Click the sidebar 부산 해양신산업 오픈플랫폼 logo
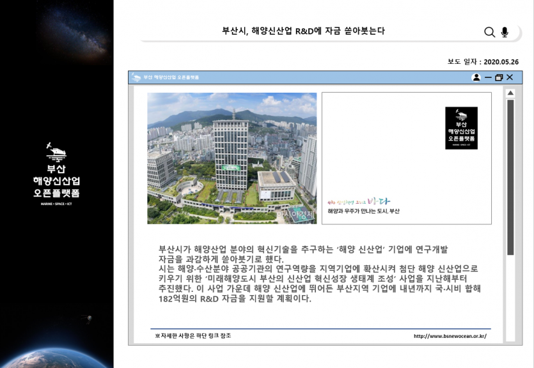This screenshot has width=534, height=368. (56, 174)
